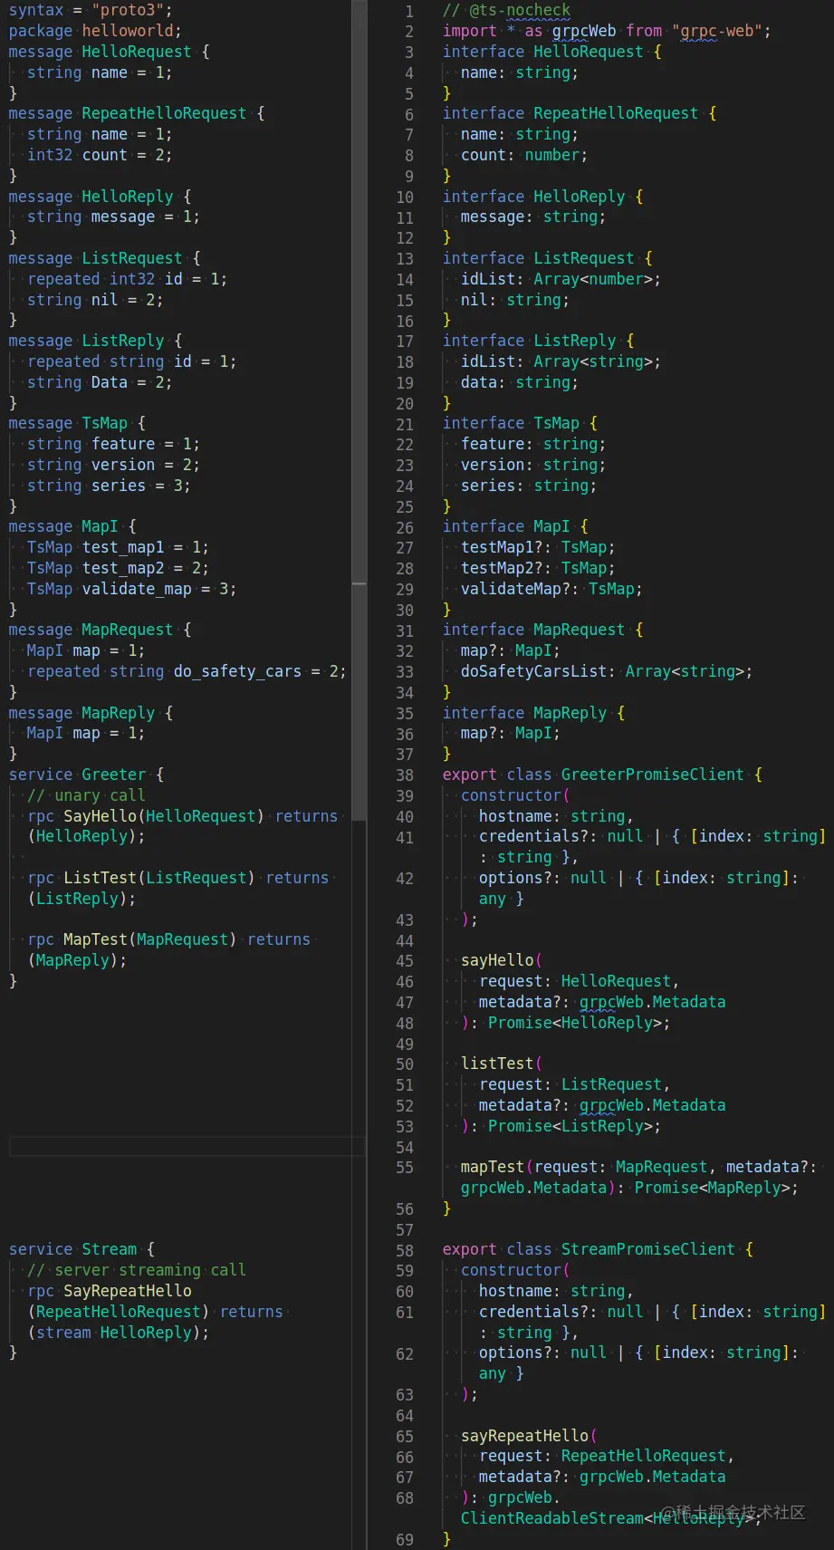Click 'listTest(' method on line 50
The image size is (834, 1550).
click(x=502, y=1064)
